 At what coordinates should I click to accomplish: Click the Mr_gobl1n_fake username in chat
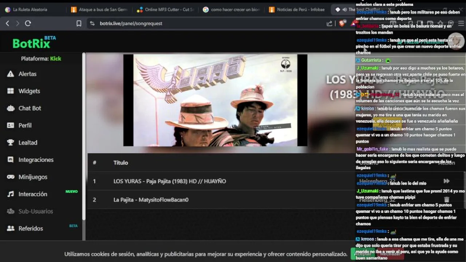point(372,149)
